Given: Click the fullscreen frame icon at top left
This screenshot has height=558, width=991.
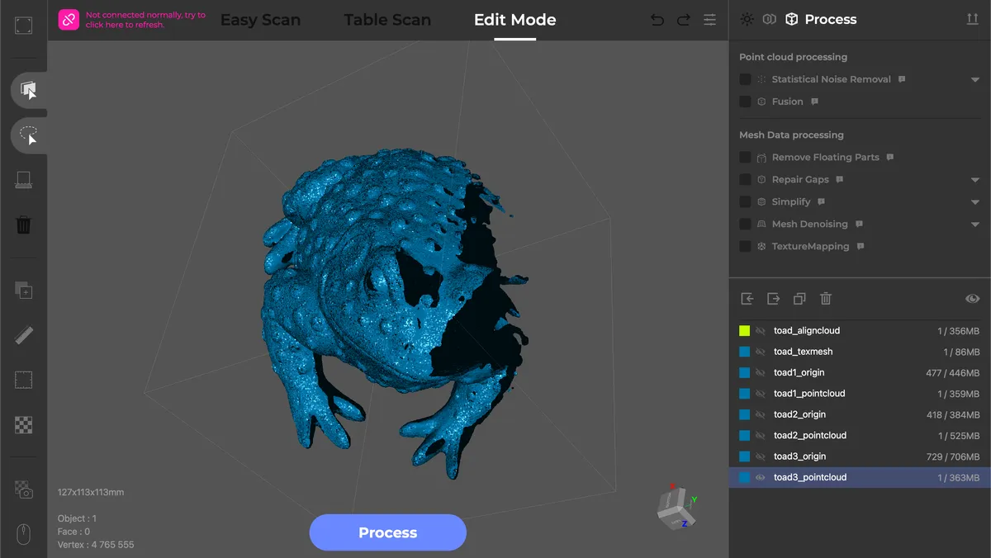Looking at the screenshot, I should 23,26.
